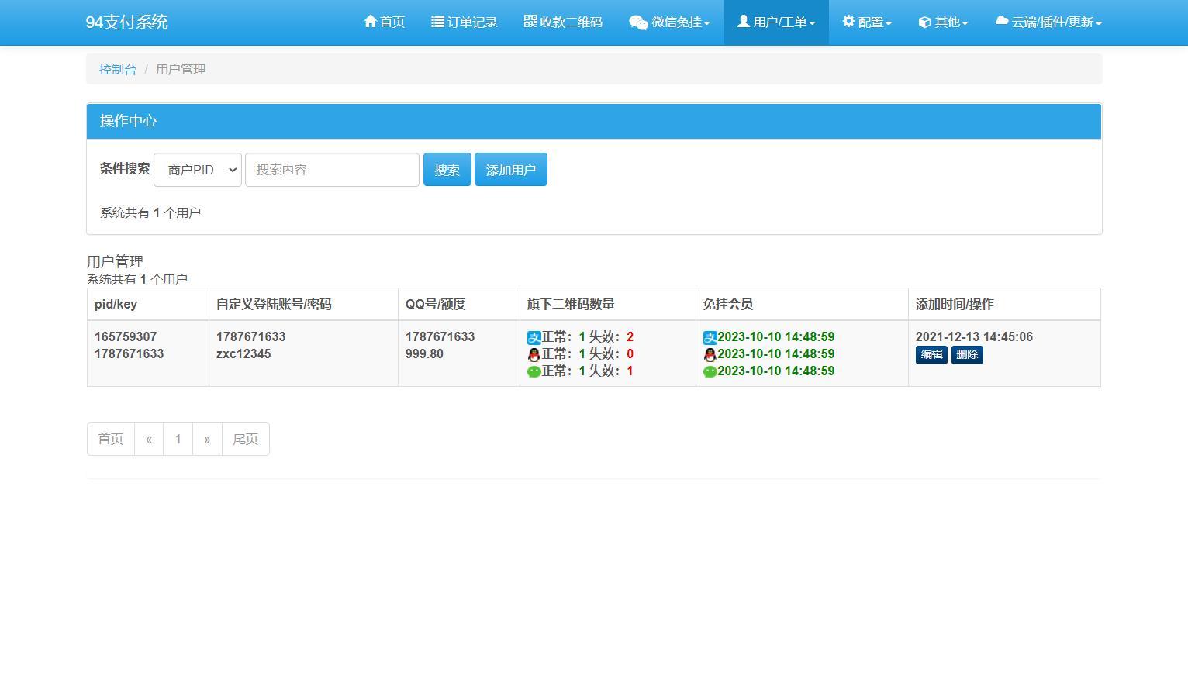
Task: Click the home icon in the navbar
Action: (369, 22)
